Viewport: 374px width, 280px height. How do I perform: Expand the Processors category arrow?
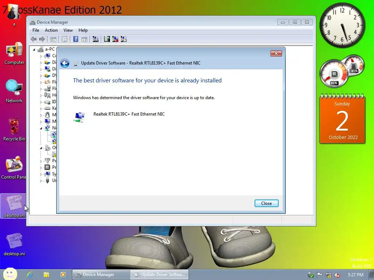click(41, 168)
